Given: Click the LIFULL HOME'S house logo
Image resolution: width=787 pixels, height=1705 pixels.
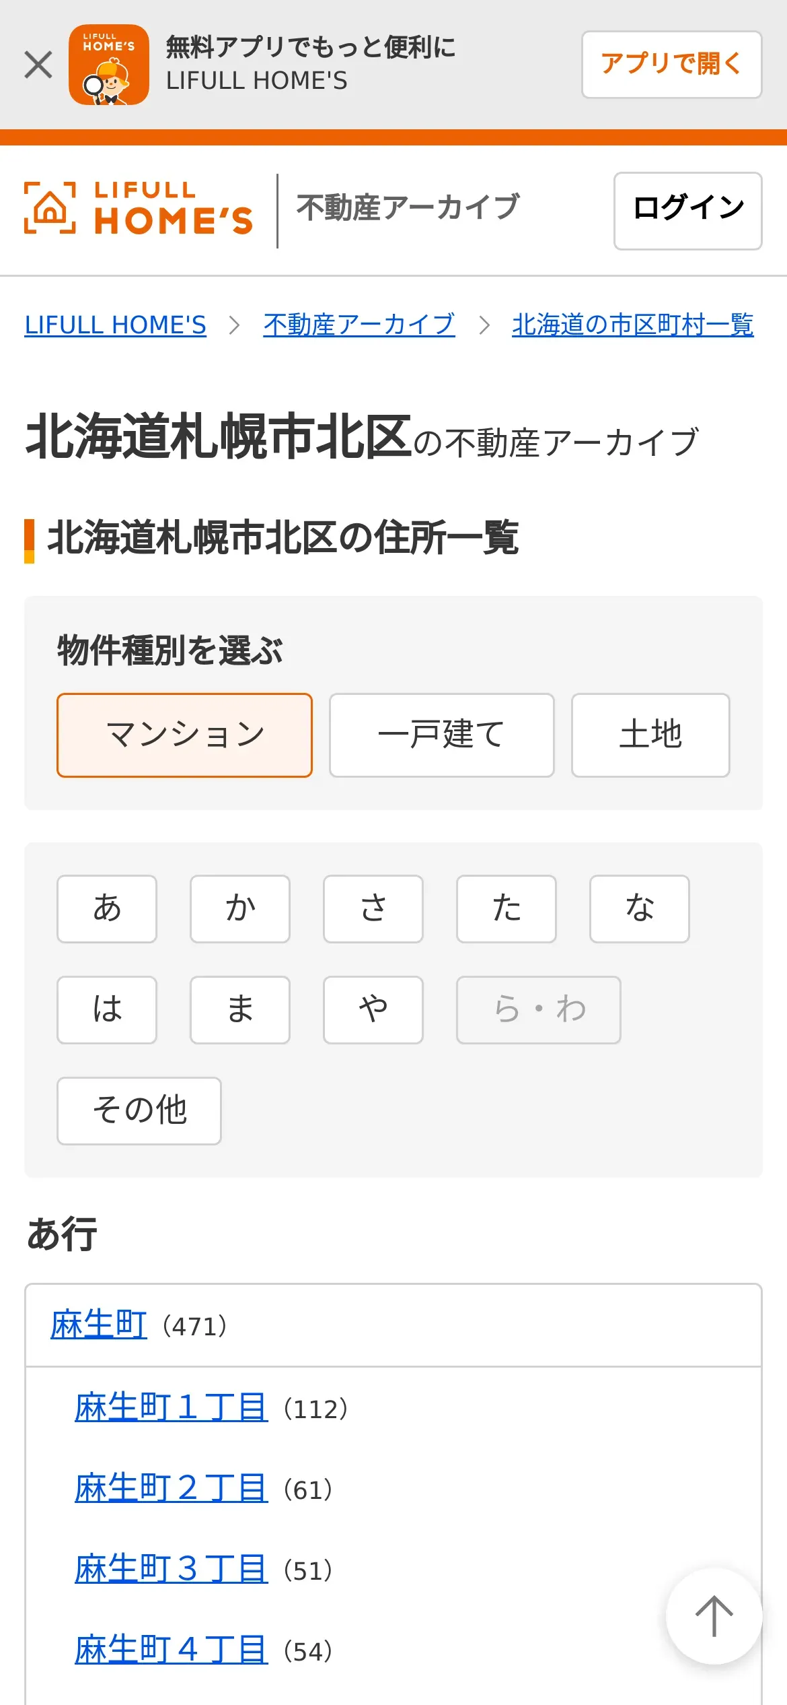Looking at the screenshot, I should coord(139,209).
